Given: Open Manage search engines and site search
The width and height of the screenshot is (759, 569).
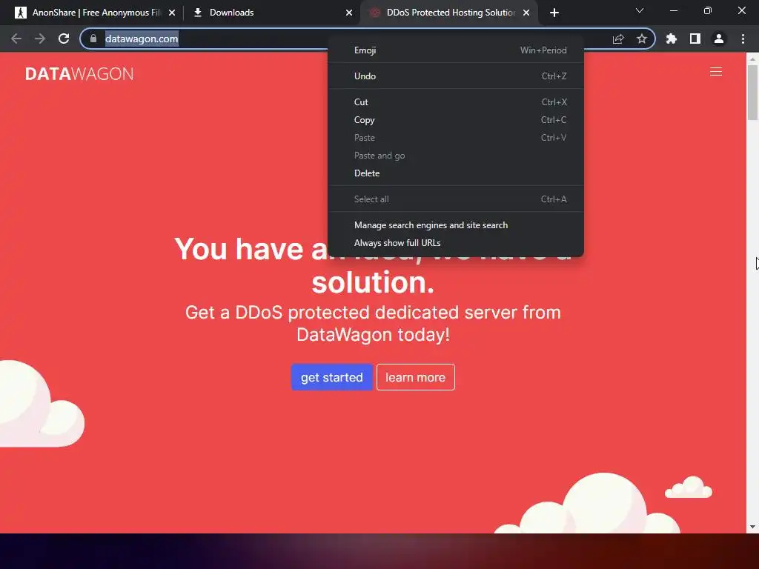Looking at the screenshot, I should (456, 225).
